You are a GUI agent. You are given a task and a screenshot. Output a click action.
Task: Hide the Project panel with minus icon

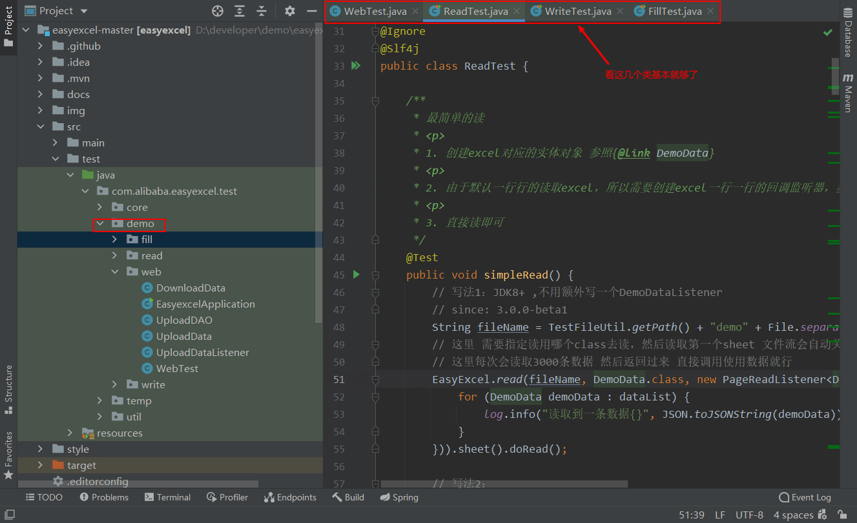click(311, 11)
